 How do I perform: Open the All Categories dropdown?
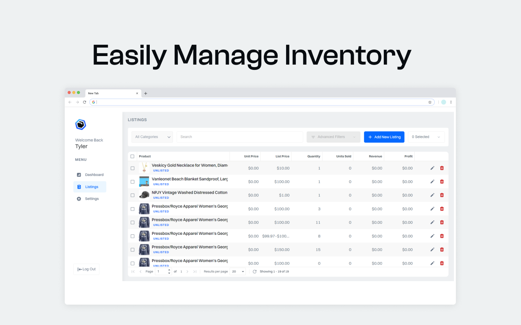[x=152, y=137]
